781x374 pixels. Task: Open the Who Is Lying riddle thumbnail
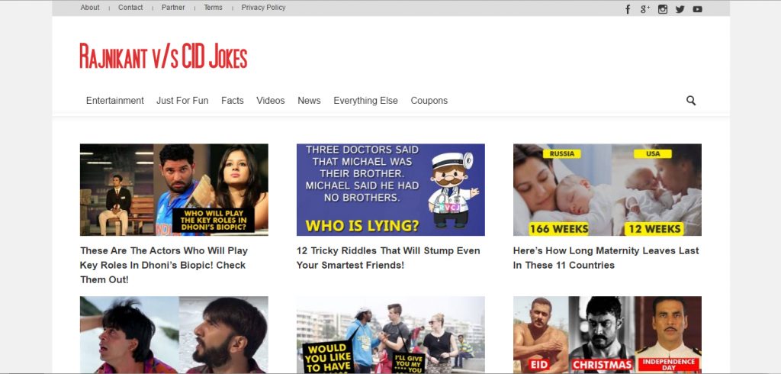(390, 189)
